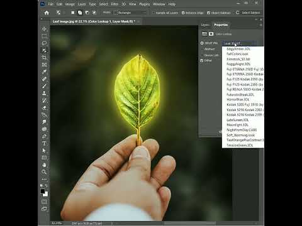Select the Rectangle shape tool
The image size is (302, 226).
(x=44, y=158)
